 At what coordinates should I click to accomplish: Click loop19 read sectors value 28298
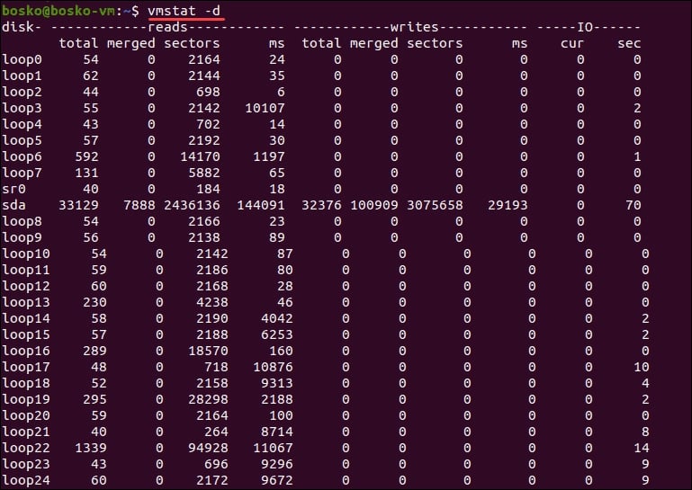pos(208,399)
